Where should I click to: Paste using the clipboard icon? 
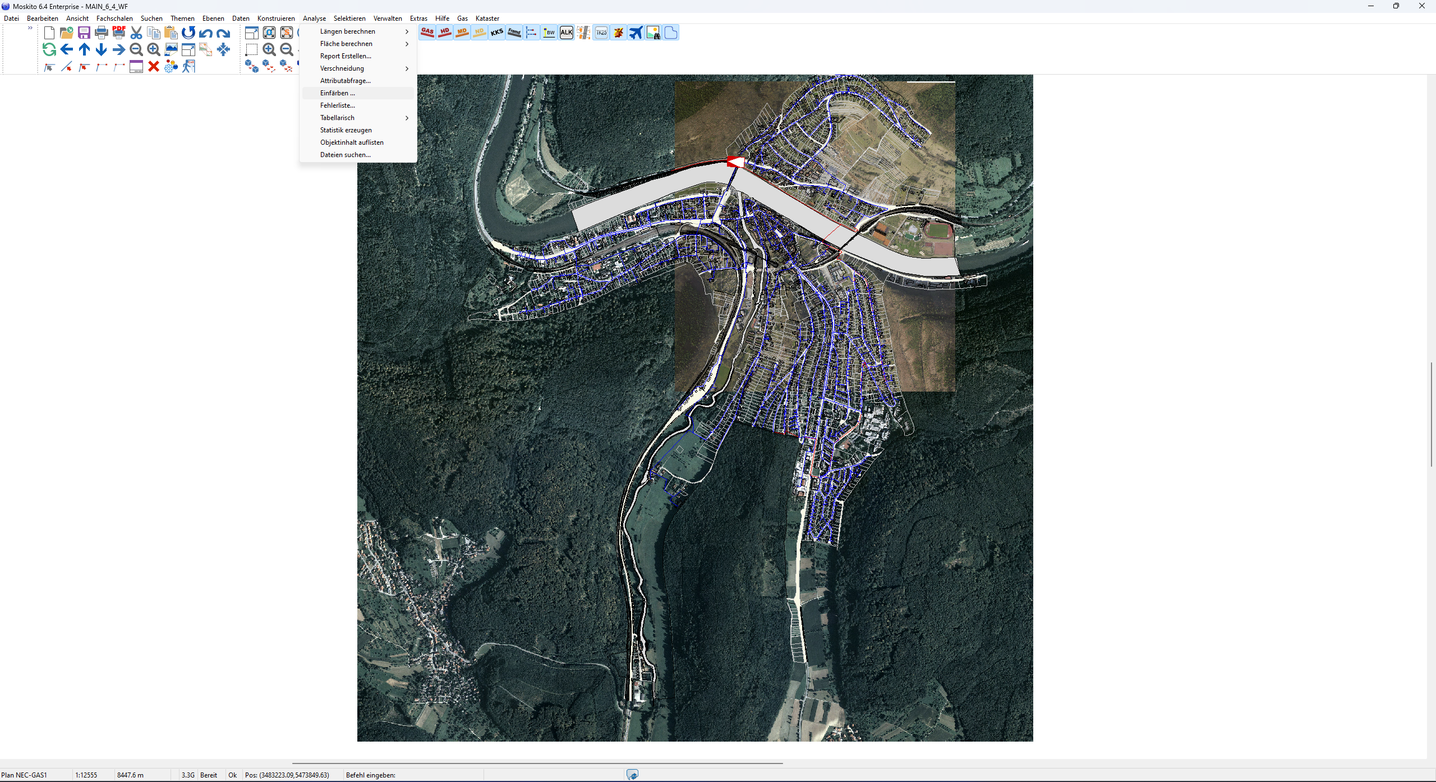point(171,33)
